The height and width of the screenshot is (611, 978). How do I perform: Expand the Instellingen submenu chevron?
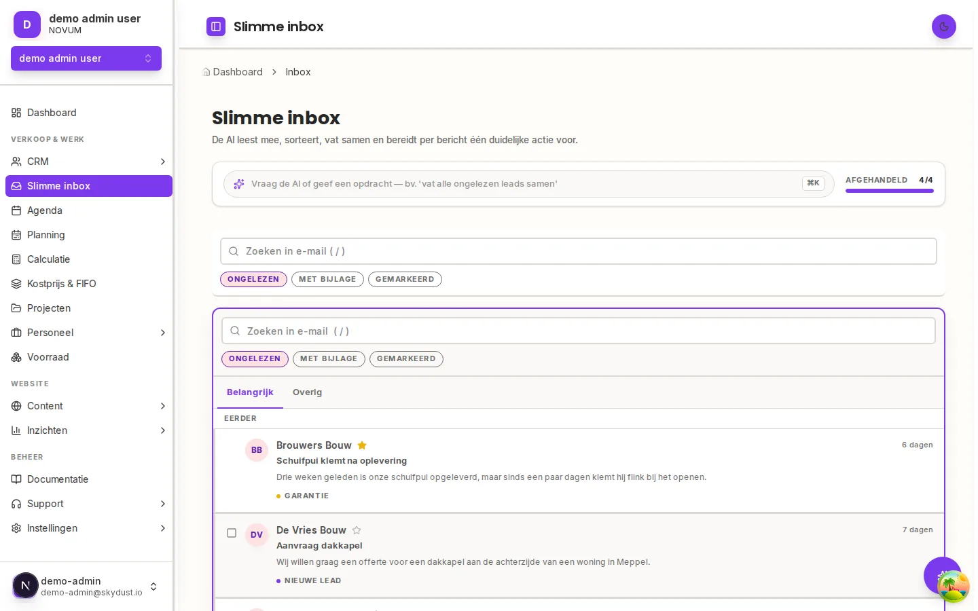click(x=163, y=528)
